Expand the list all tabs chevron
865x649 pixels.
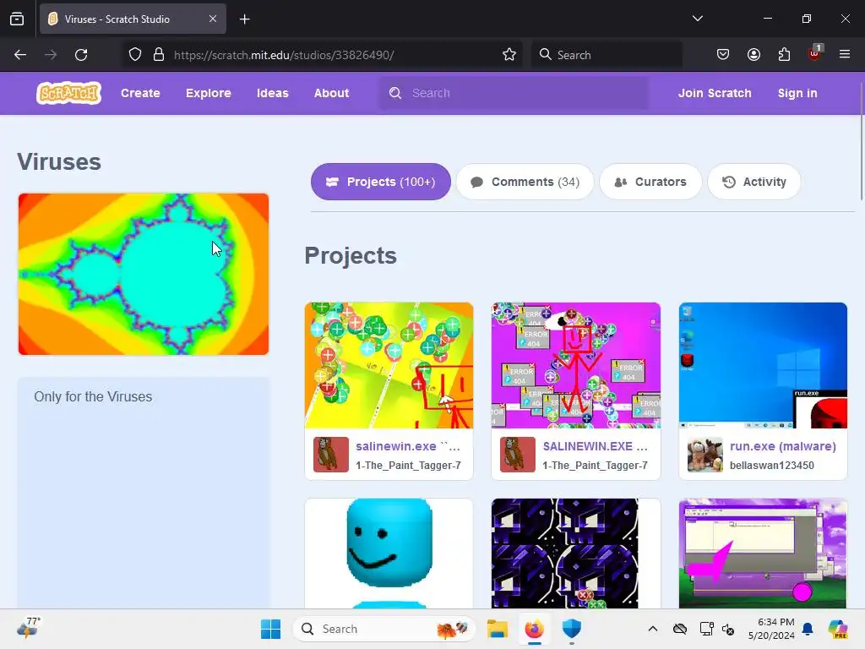click(x=697, y=19)
